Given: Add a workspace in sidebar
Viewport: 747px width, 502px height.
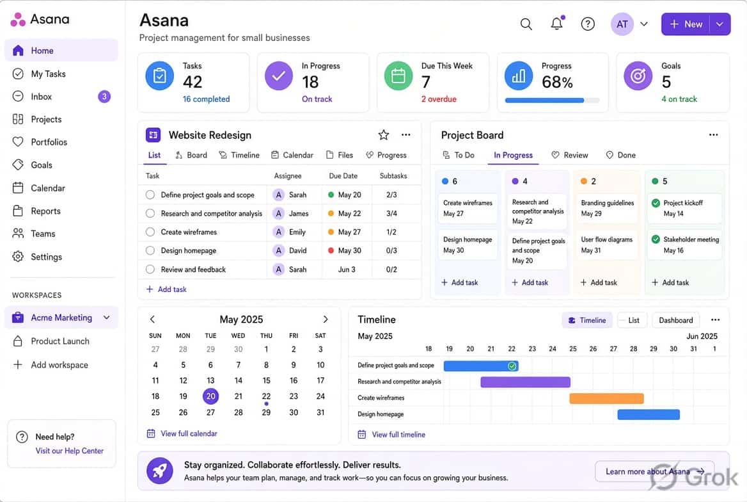Looking at the screenshot, I should [51, 364].
